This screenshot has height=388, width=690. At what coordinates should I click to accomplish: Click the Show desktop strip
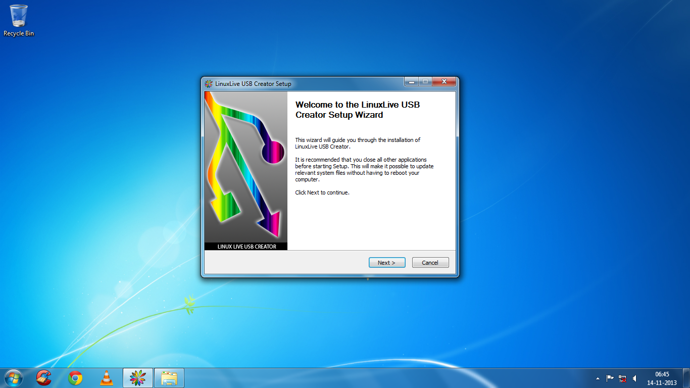[x=686, y=378]
